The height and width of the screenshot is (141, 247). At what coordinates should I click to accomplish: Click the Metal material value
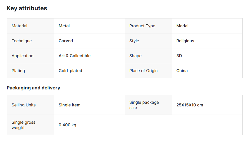(x=64, y=26)
